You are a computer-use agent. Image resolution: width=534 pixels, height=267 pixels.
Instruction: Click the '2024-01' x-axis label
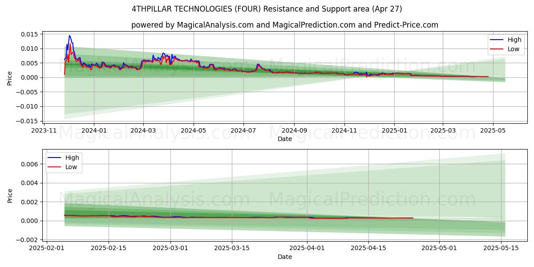point(94,130)
